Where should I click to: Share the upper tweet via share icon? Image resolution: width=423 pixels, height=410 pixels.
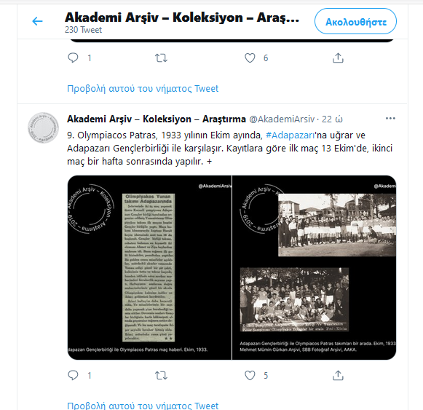[338, 58]
